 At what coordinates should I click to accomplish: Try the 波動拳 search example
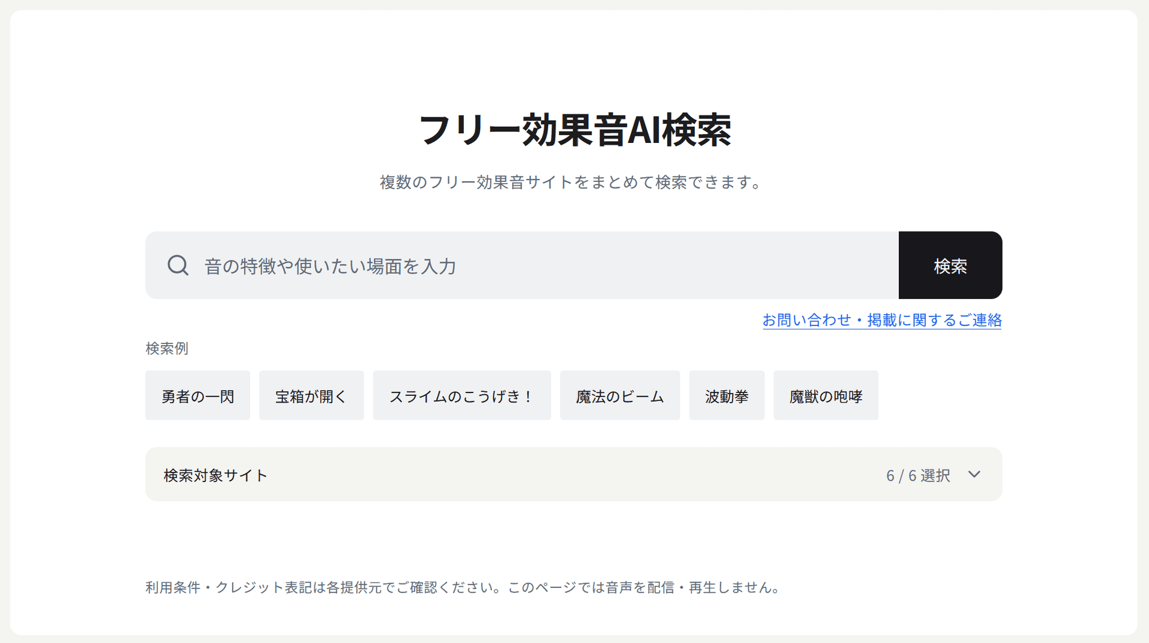point(727,395)
